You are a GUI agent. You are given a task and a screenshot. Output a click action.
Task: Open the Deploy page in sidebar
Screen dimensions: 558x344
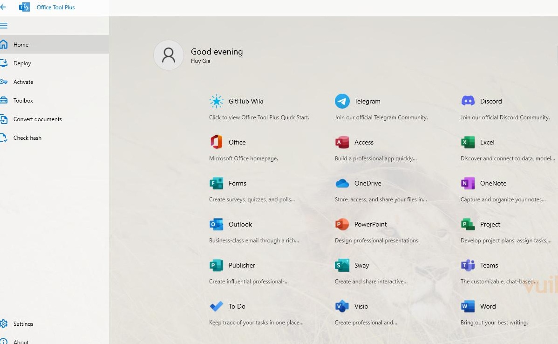pos(22,63)
